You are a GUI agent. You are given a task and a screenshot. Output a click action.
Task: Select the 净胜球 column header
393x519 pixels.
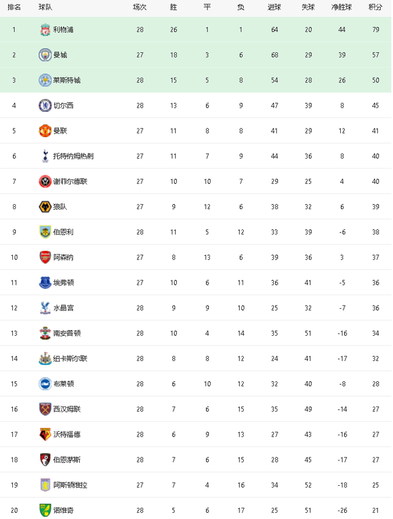pyautogui.click(x=342, y=7)
